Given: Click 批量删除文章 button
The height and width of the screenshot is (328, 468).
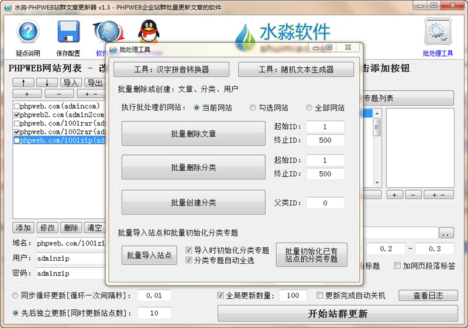Looking at the screenshot, I should point(194,133).
